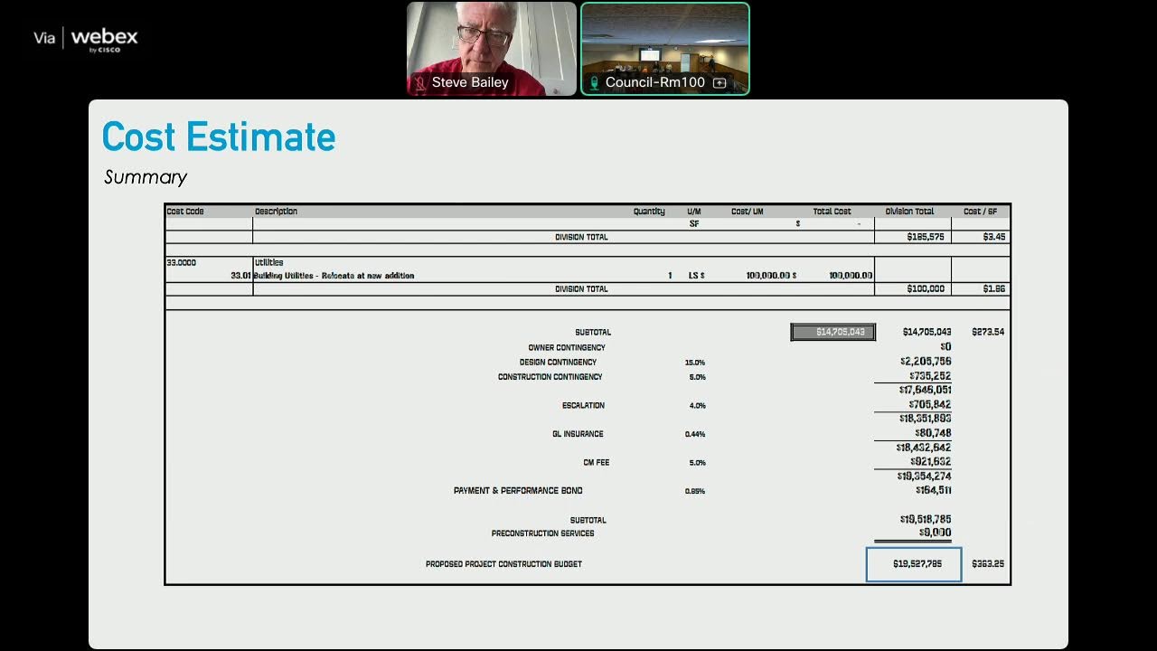Click the $1.86 cost per SF value
The width and height of the screenshot is (1157, 651).
[x=993, y=289]
